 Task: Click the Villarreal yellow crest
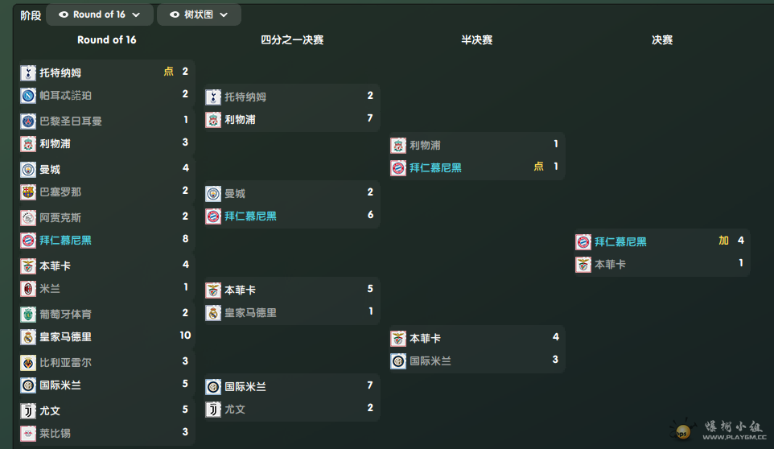coord(28,363)
